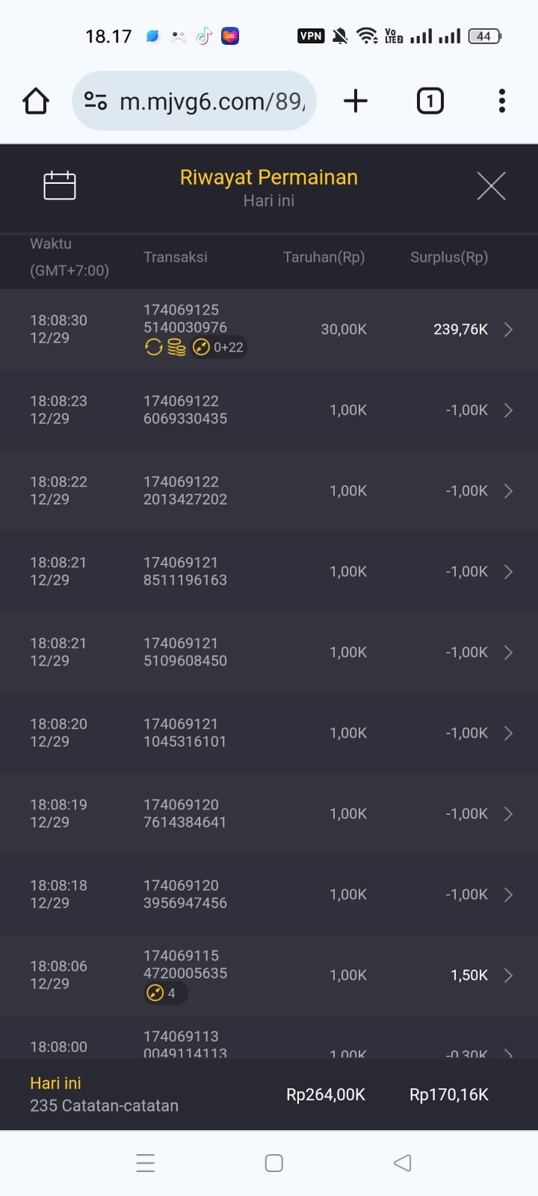Open transaction 174069122 2013427202
Viewport: 538px width, 1196px height.
185,491
